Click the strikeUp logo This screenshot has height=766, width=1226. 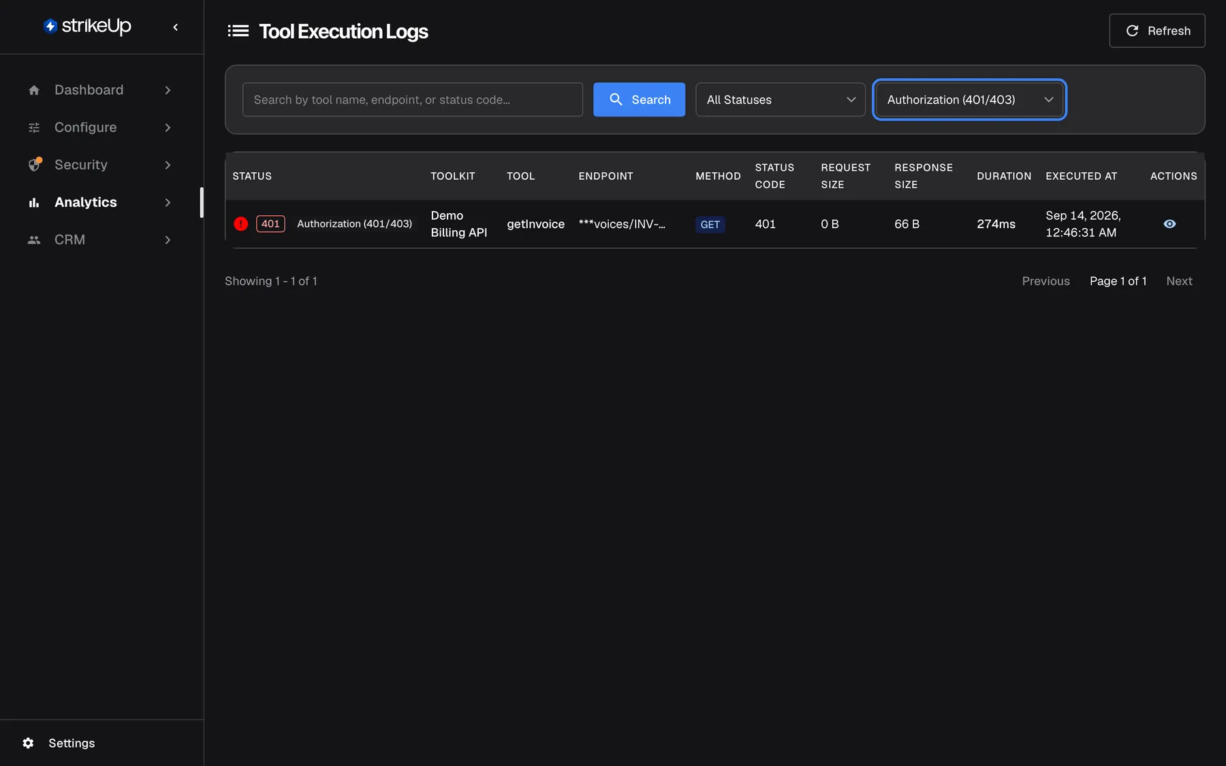[87, 26]
